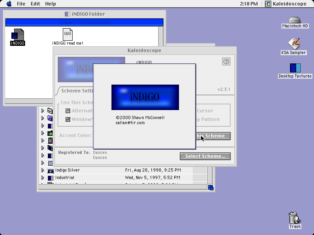The height and width of the screenshot is (235, 314).
Task: Expand the Indigo Silver folder triangle
Action: click(x=43, y=170)
